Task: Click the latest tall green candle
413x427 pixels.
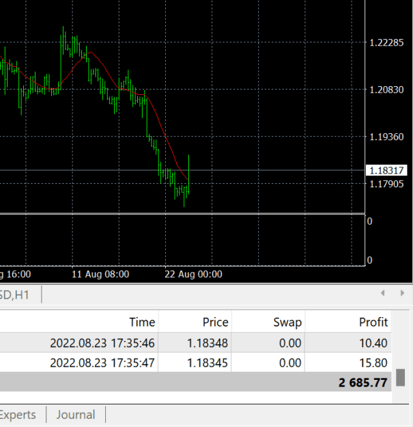Action: pyautogui.click(x=189, y=174)
